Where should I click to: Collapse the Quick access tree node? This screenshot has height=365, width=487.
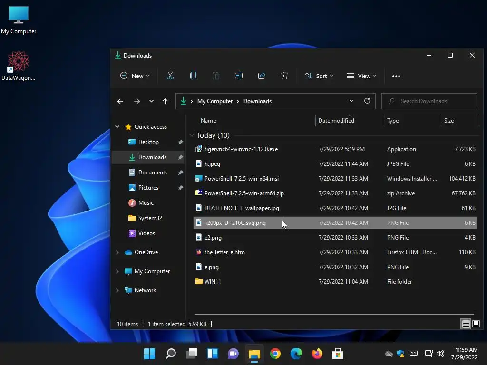tap(117, 126)
